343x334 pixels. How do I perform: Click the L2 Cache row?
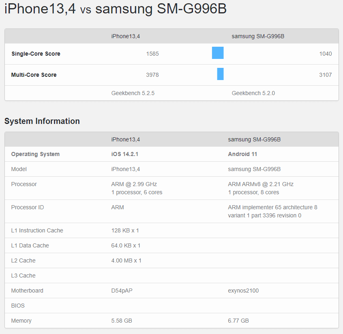[23, 260]
